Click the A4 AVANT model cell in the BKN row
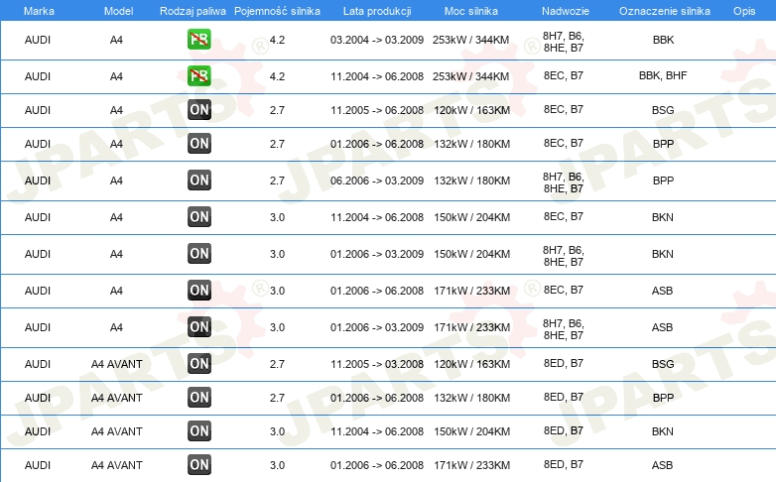The width and height of the screenshot is (776, 482). point(117,431)
